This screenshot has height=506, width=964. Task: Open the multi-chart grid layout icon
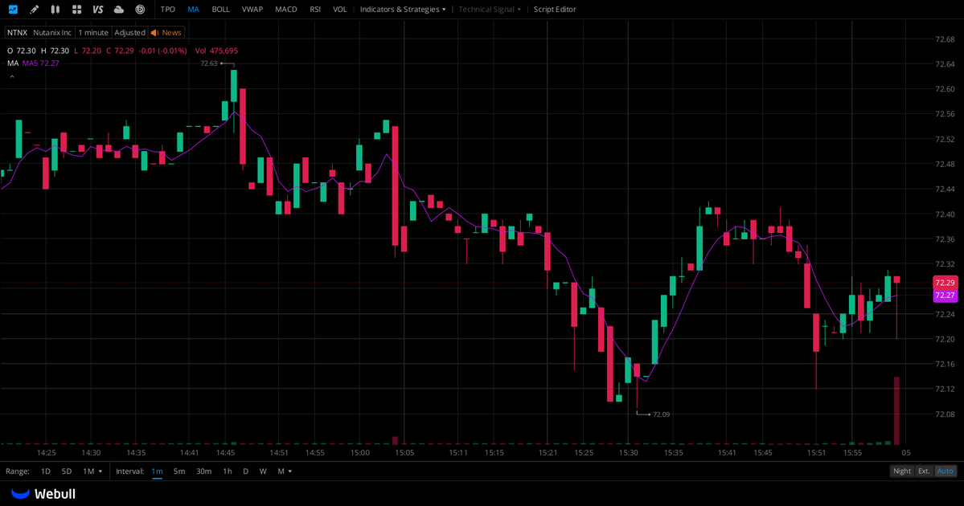[x=77, y=9]
